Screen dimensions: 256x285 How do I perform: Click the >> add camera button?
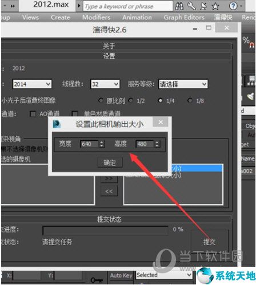[x=109, y=178]
